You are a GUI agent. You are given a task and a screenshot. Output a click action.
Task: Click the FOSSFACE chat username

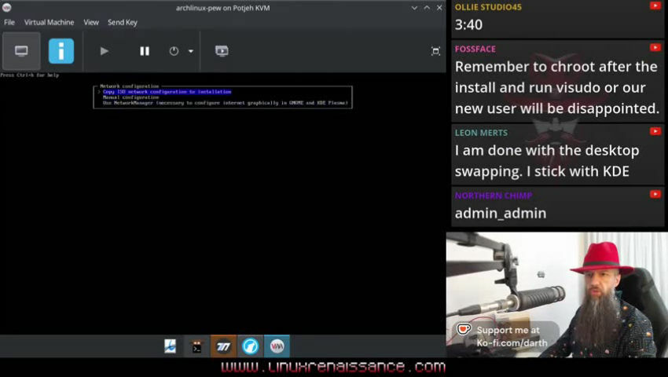point(475,49)
